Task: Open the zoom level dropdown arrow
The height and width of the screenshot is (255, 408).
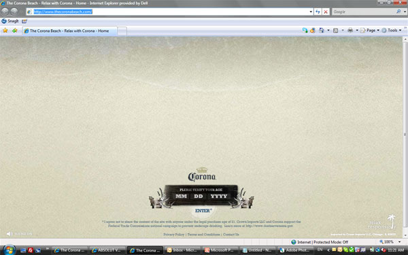Action: 399,242
